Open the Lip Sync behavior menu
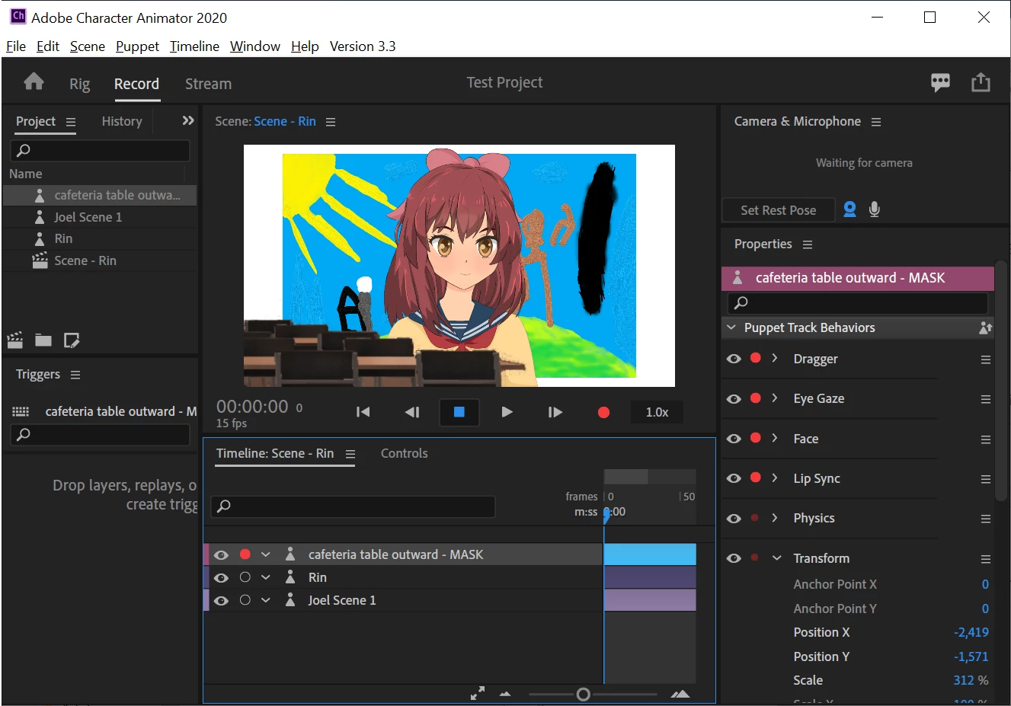This screenshot has width=1011, height=706. [986, 479]
